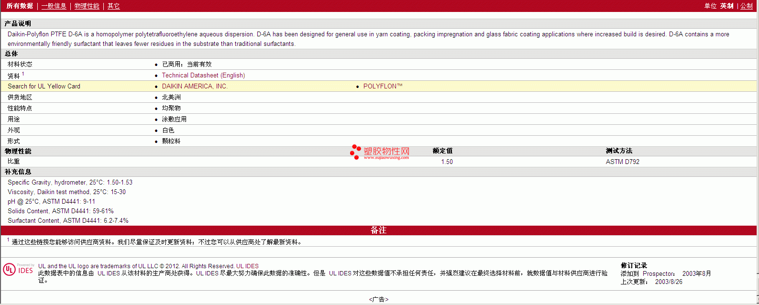This screenshot has width=759, height=305.
Task: Select the 北美洲 value
Action: (x=171, y=98)
